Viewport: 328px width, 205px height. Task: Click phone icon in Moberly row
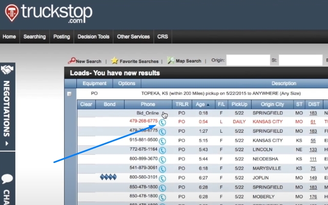pos(162,197)
